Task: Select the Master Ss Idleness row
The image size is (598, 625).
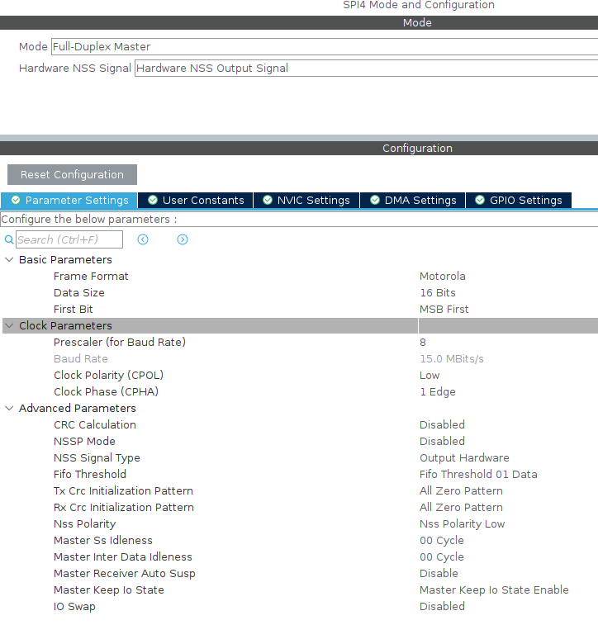Action: coord(300,541)
